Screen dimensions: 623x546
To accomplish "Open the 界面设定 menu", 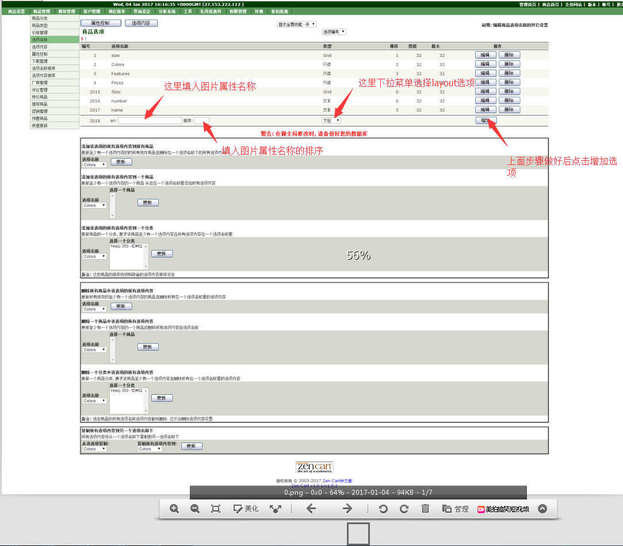I will click(142, 11).
